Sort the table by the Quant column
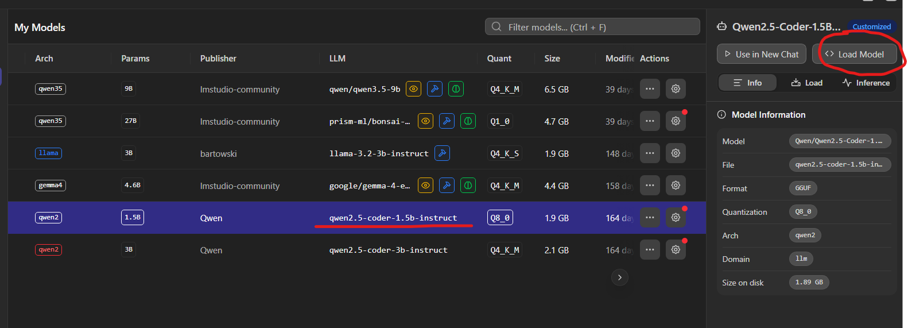Screen dimensions: 908x328 [499, 59]
